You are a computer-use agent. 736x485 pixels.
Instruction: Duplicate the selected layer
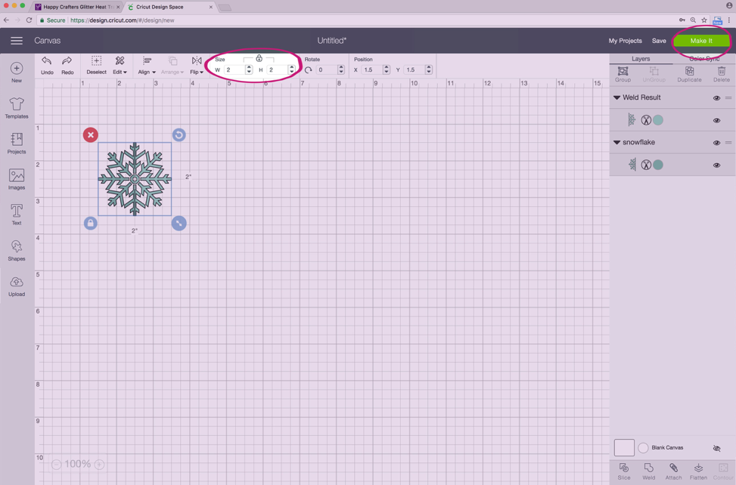(690, 74)
